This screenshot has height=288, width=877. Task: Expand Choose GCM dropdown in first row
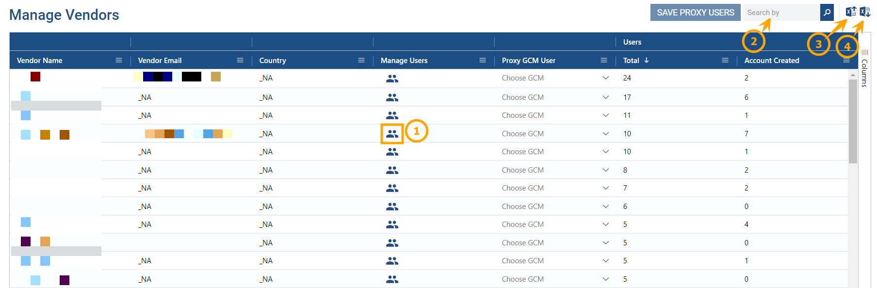pyautogui.click(x=605, y=78)
